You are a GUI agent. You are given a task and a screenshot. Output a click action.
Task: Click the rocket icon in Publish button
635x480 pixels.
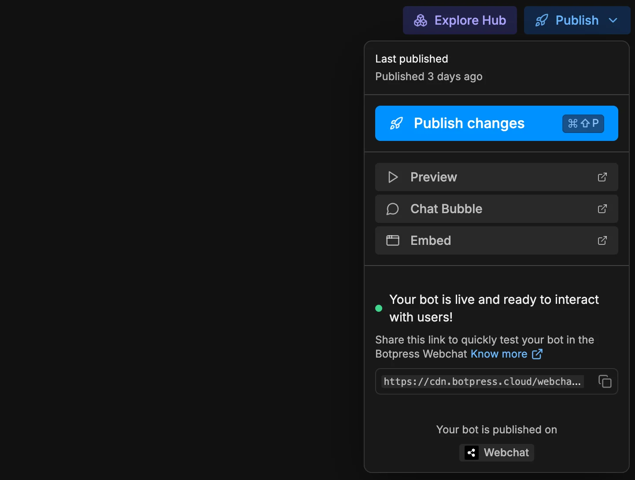pyautogui.click(x=542, y=20)
